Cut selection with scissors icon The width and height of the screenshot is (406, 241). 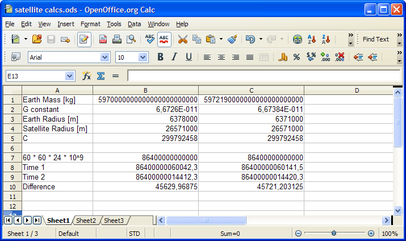(x=182, y=39)
